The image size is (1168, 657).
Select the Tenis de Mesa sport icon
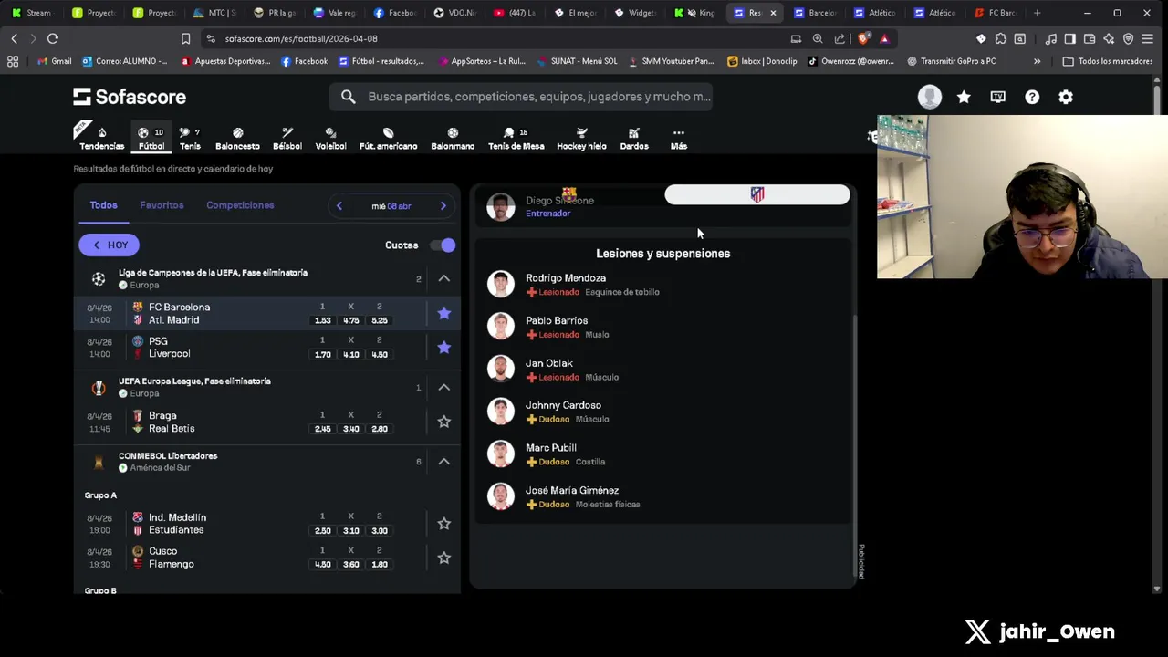516,139
